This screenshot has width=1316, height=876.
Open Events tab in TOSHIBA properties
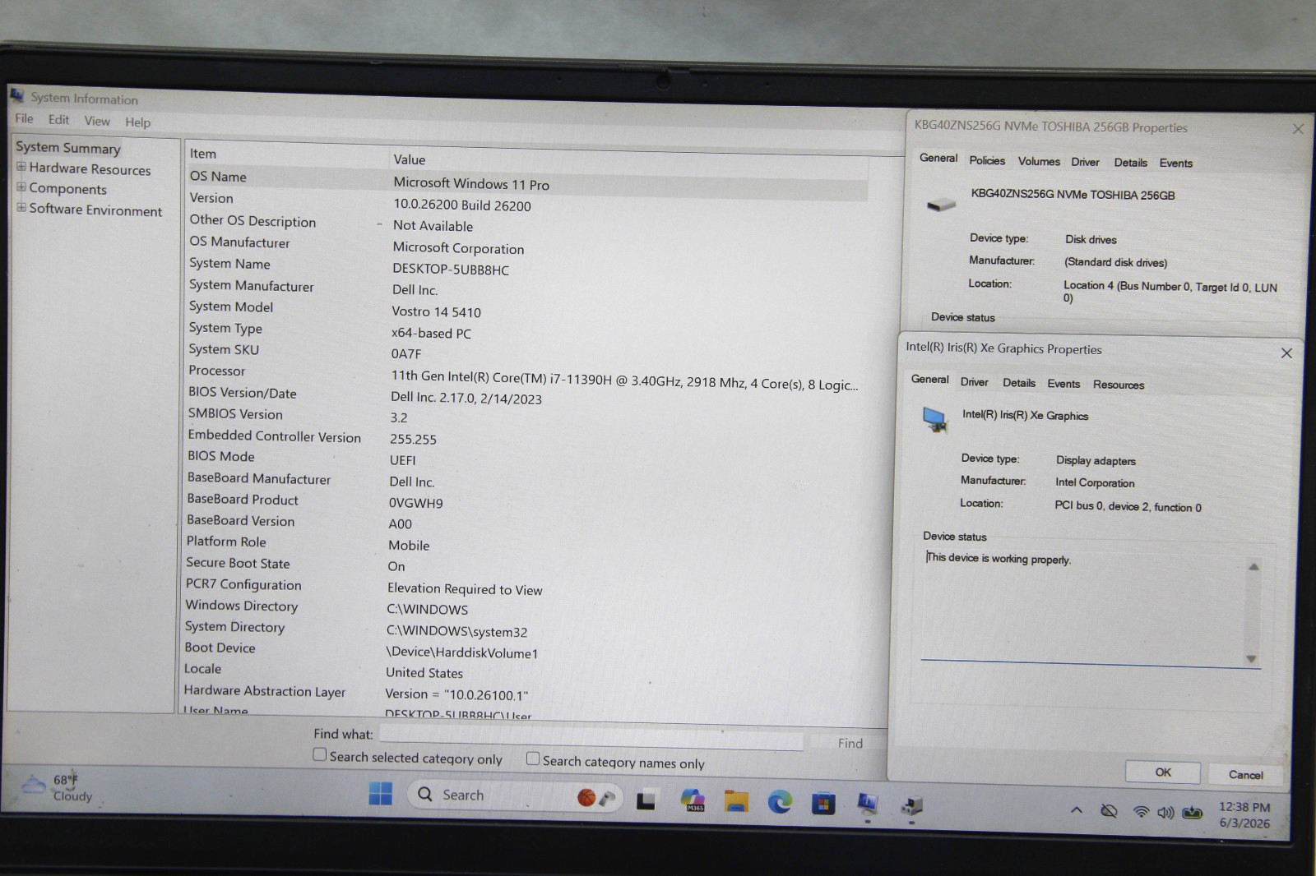pyautogui.click(x=1175, y=164)
